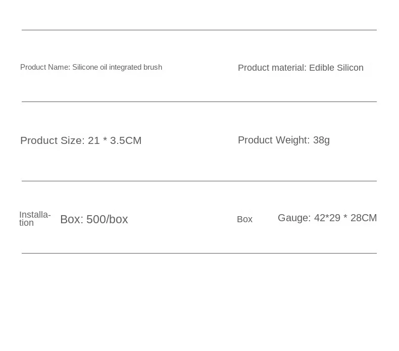Click the Product Weight 38g text

point(284,140)
